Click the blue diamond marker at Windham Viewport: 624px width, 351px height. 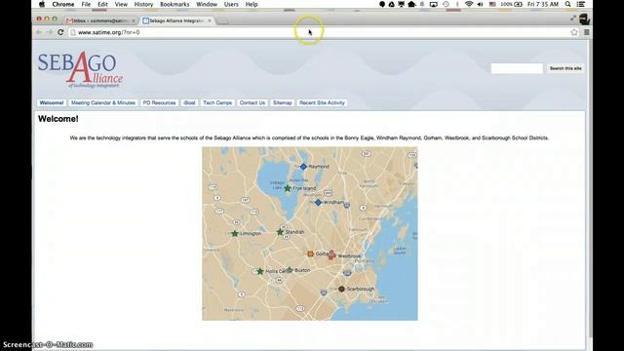coord(318,203)
